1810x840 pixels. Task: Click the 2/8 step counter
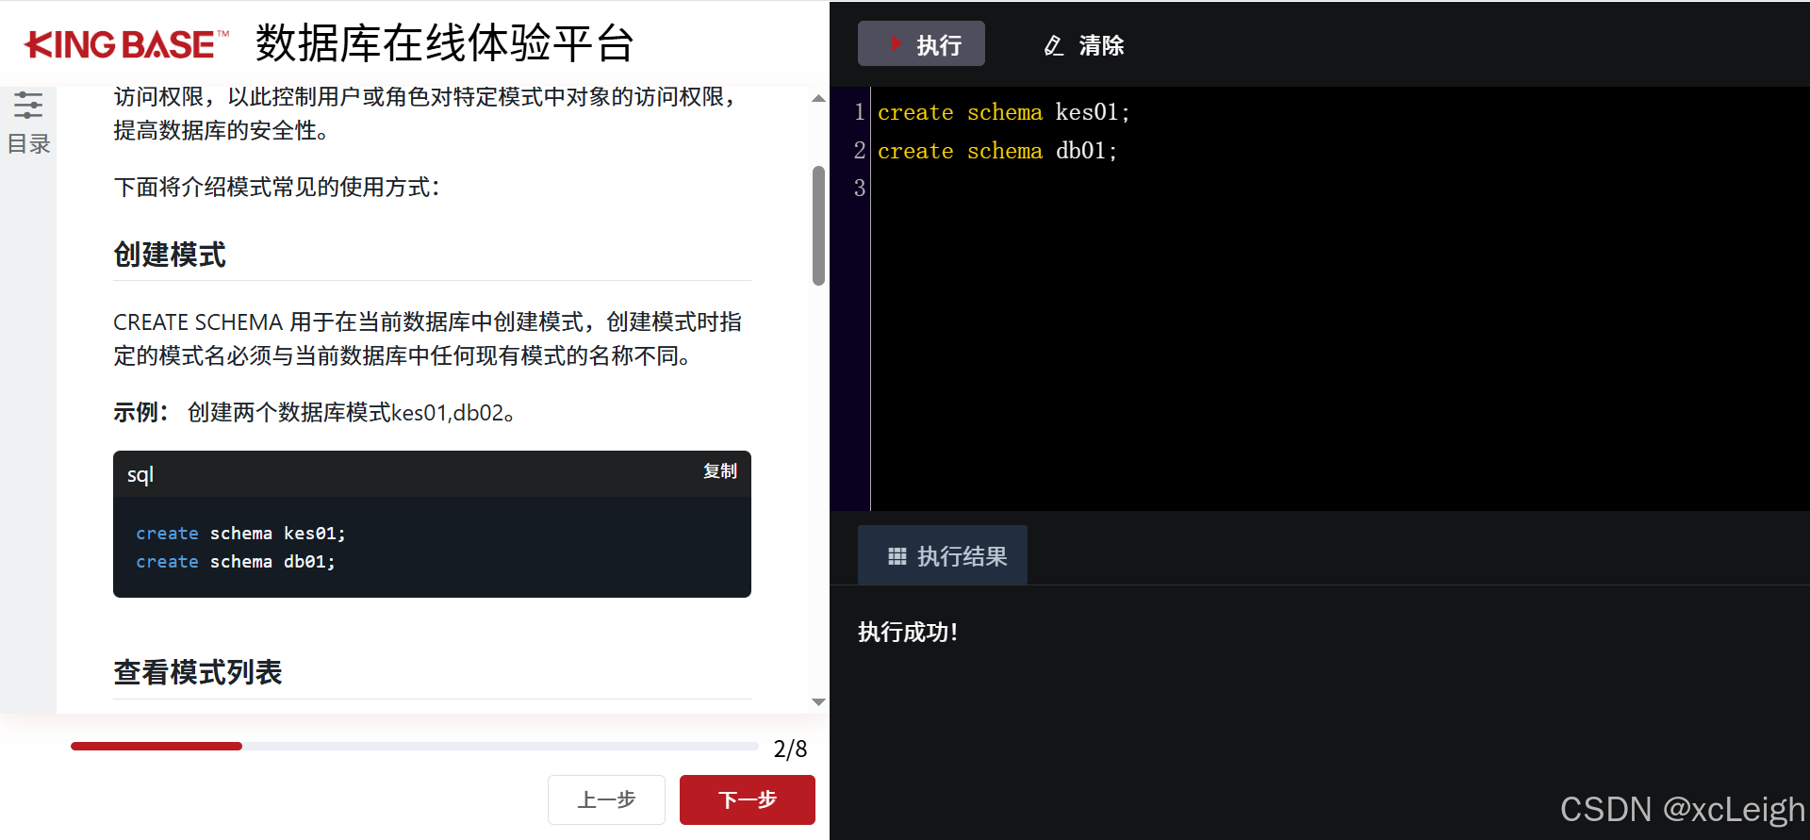tap(790, 749)
